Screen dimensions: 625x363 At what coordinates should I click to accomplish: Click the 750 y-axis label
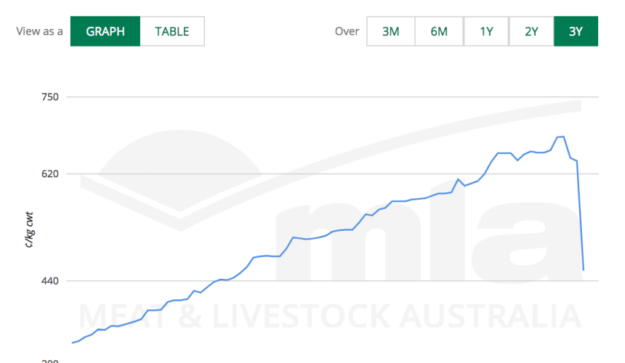[x=50, y=97]
